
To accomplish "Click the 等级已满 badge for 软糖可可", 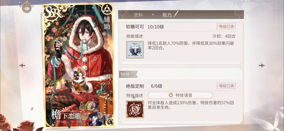I will tap(226, 27).
